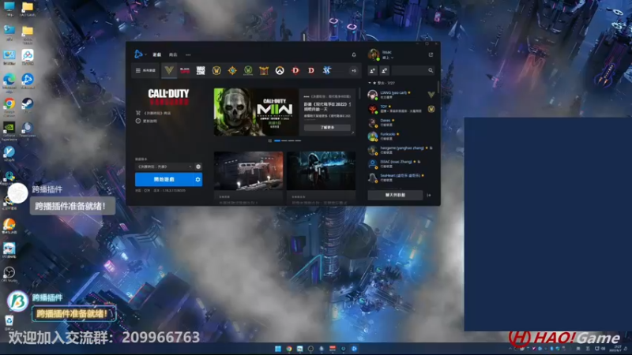The width and height of the screenshot is (632, 355).
Task: Click the Chats and Groups button
Action: 395,195
